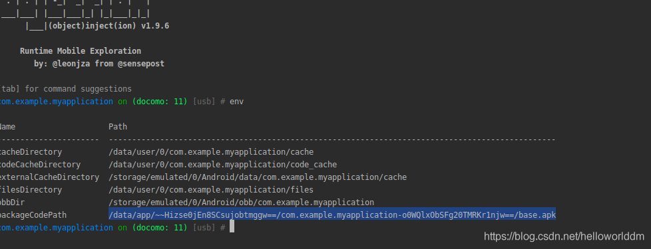Viewport: 651px width, 249px height.
Task: Click the cacheDirectory path value
Action: click(x=211, y=151)
